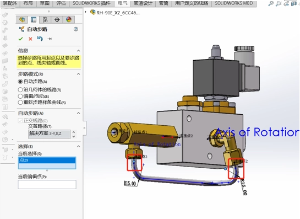Step the 交替路径 solution up
This screenshot has width=300, height=219.
[x=74, y=132]
